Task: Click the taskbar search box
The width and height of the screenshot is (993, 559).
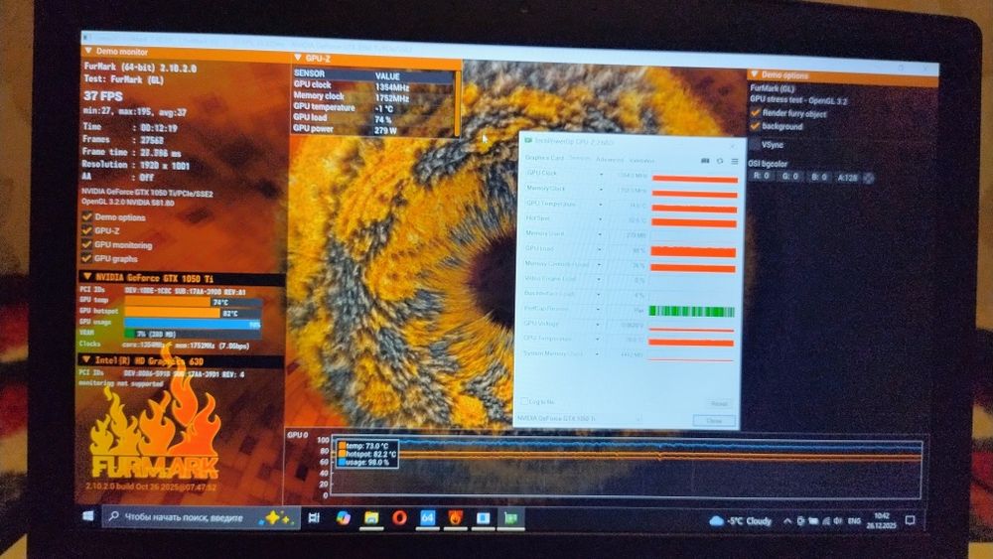Action: pos(200,517)
